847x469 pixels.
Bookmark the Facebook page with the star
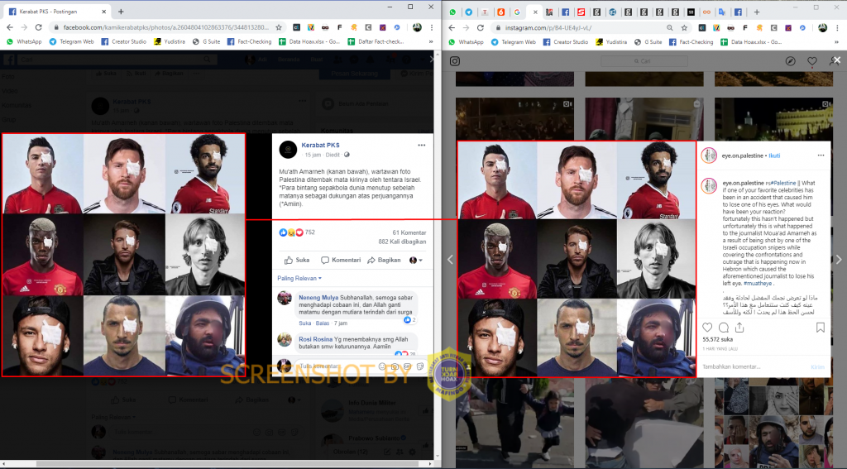click(279, 27)
